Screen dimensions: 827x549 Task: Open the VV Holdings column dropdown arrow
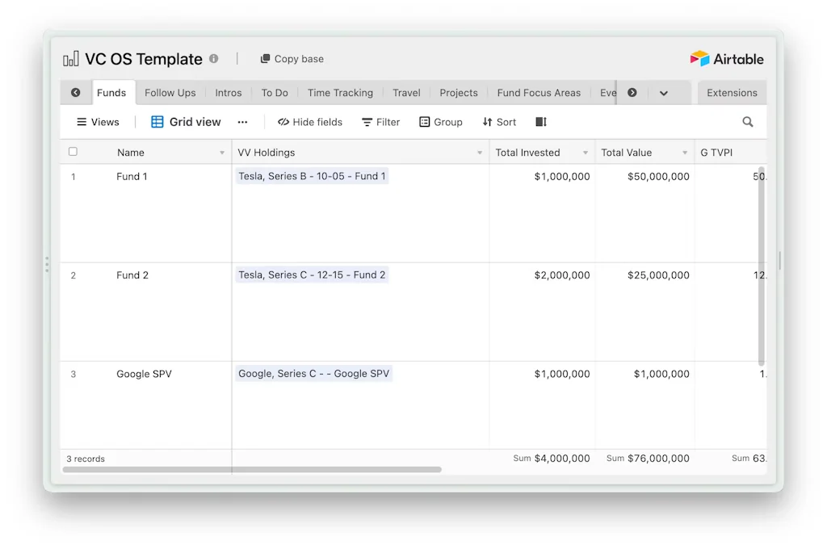(480, 153)
